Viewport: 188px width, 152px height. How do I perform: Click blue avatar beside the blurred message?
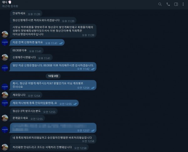[5, 129]
